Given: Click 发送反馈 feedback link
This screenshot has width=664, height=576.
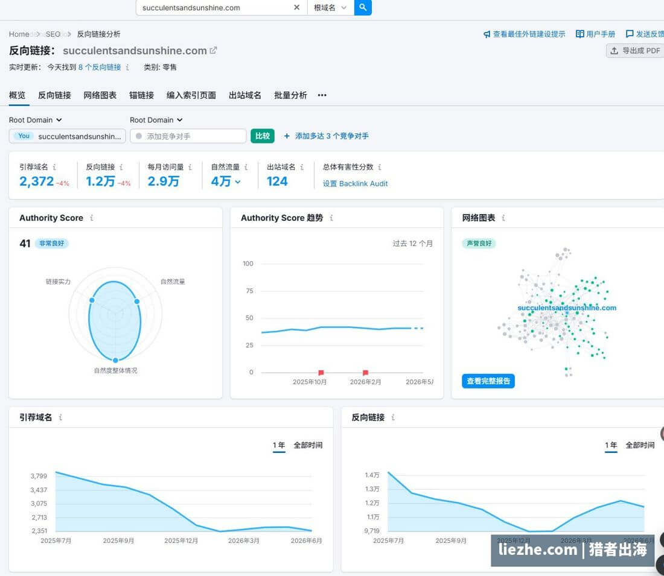Looking at the screenshot, I should pos(645,34).
